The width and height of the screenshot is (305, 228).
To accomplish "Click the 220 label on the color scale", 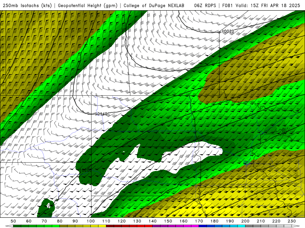I will pyautogui.click(x=276, y=221).
